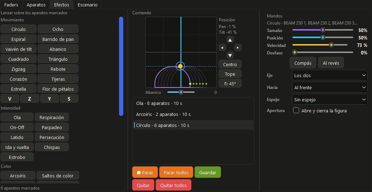Start the Rebote effect
The width and height of the screenshot is (372, 192).
click(58, 69)
